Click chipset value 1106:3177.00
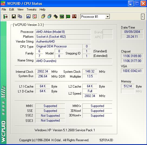The image size is (147, 145). click(x=132, y=61)
